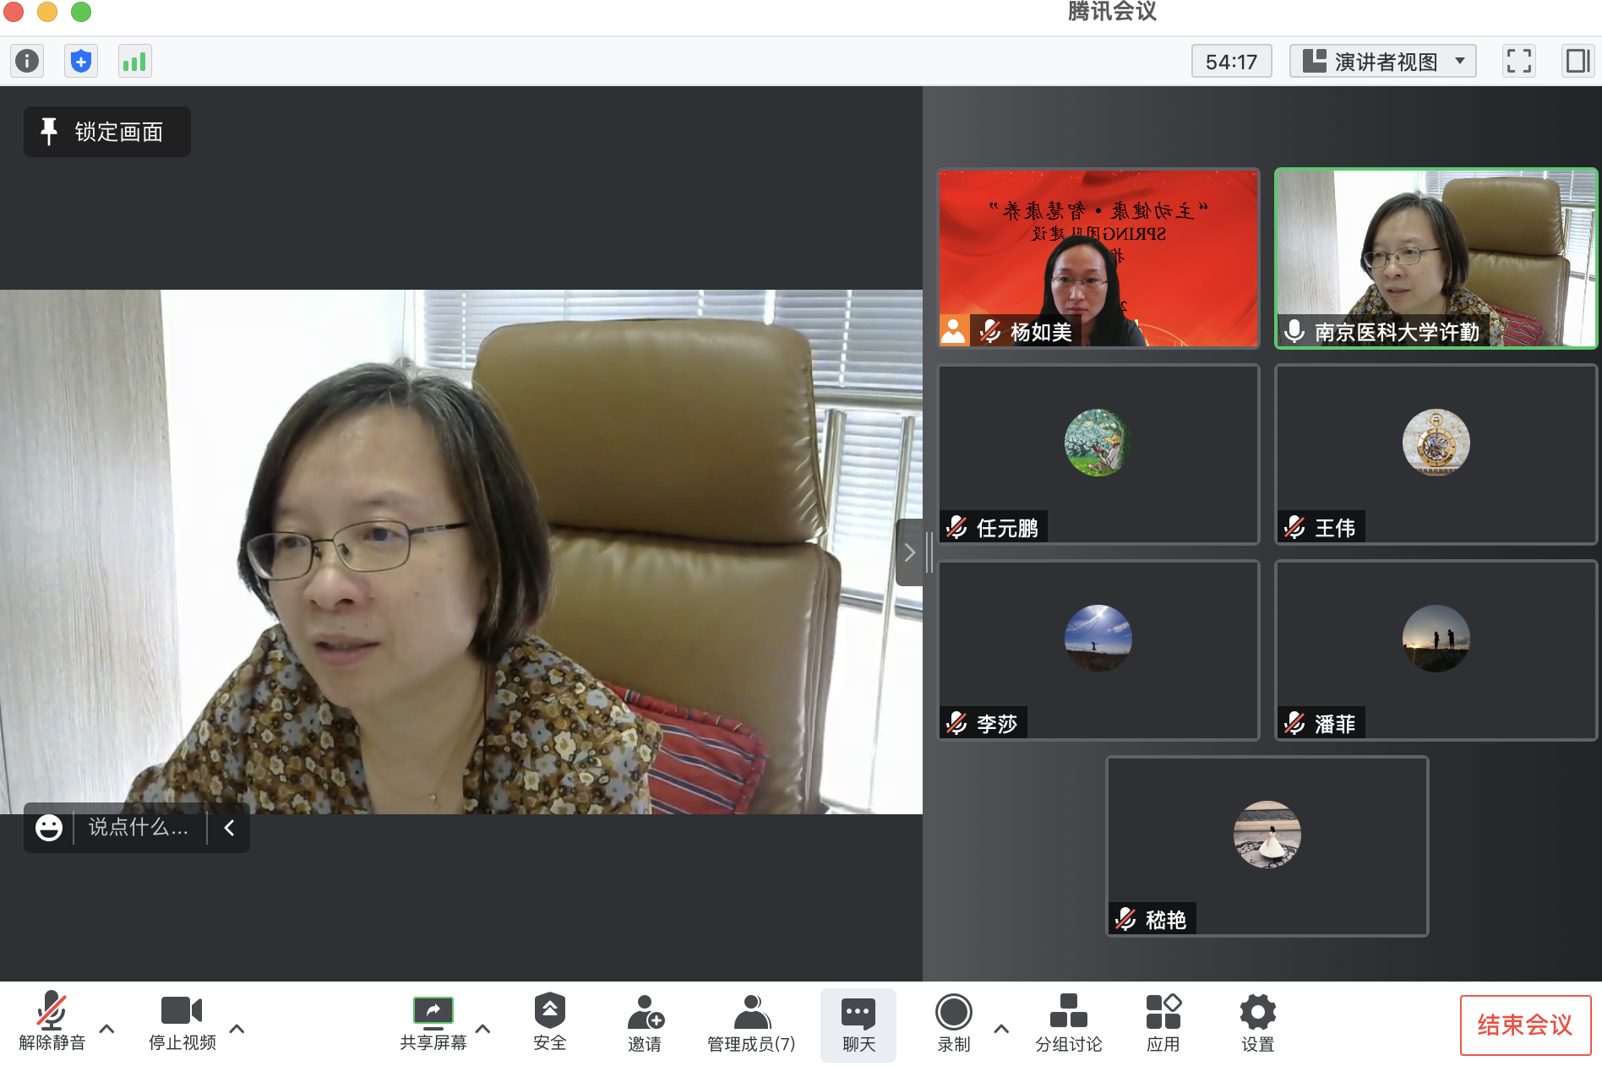Start recording with 录制
The image size is (1602, 1066).
(953, 1023)
